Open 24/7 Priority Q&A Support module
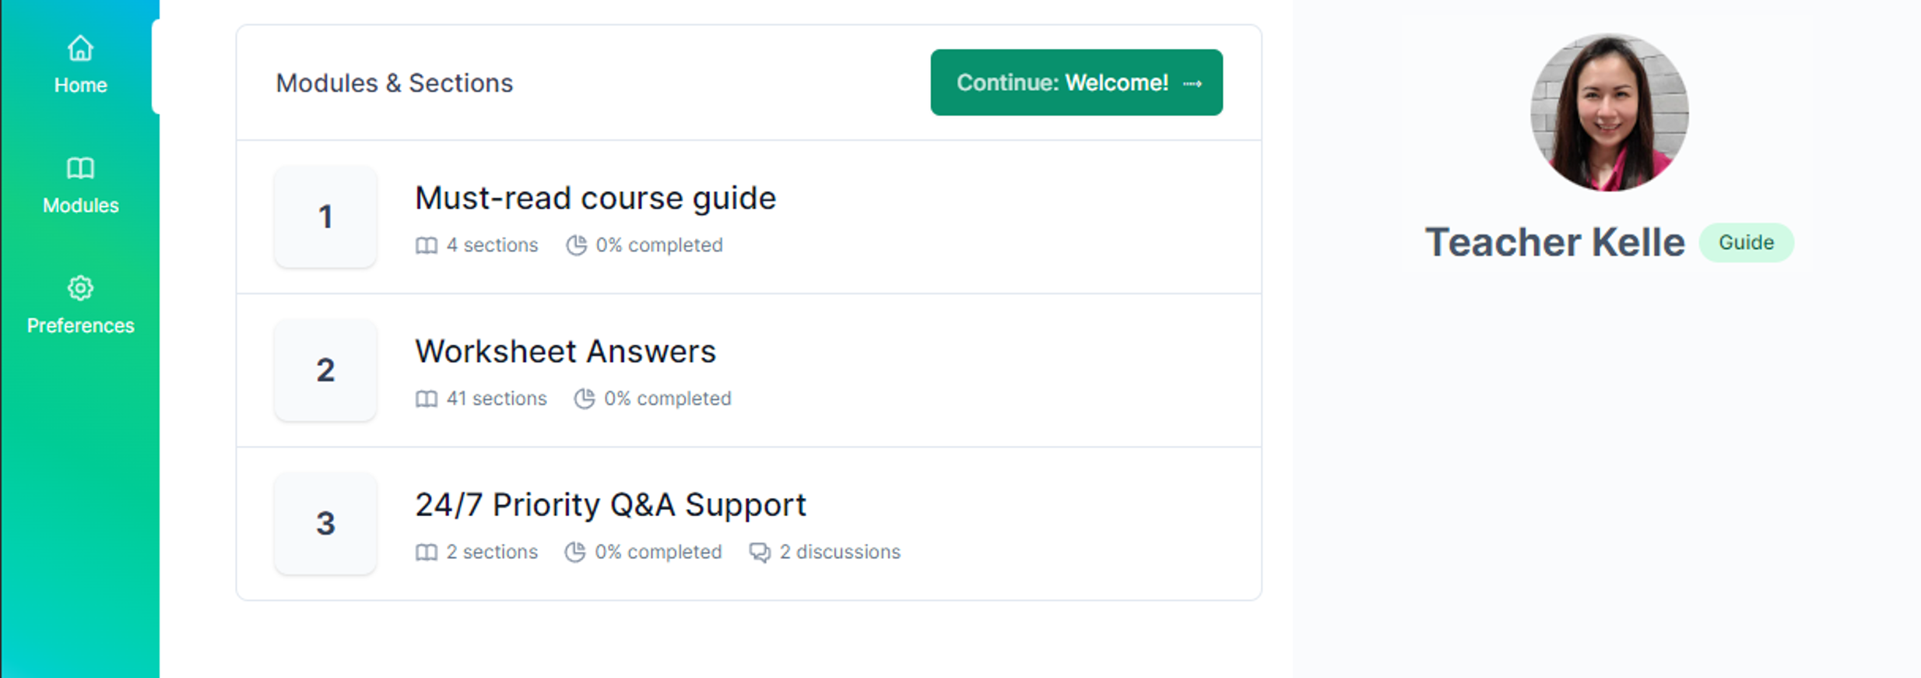Image resolution: width=1921 pixels, height=678 pixels. pos(610,504)
